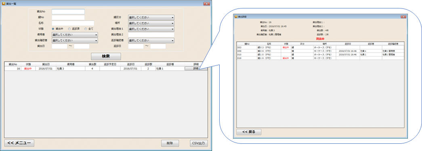Click 返却予定日 column header
Image resolution: width=422 pixels, height=151 pixels.
click(110, 65)
